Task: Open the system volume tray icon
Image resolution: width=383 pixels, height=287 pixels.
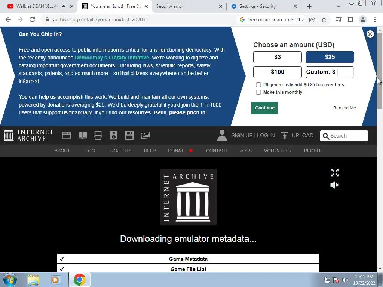Action: [x=345, y=280]
